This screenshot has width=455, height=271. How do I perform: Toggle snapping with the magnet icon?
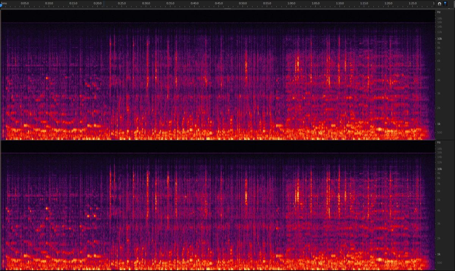coord(439,3)
